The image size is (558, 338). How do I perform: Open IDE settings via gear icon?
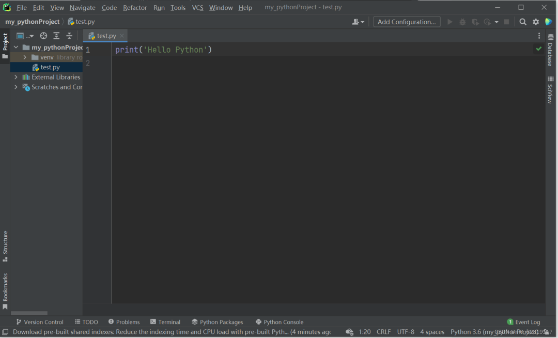pyautogui.click(x=536, y=22)
